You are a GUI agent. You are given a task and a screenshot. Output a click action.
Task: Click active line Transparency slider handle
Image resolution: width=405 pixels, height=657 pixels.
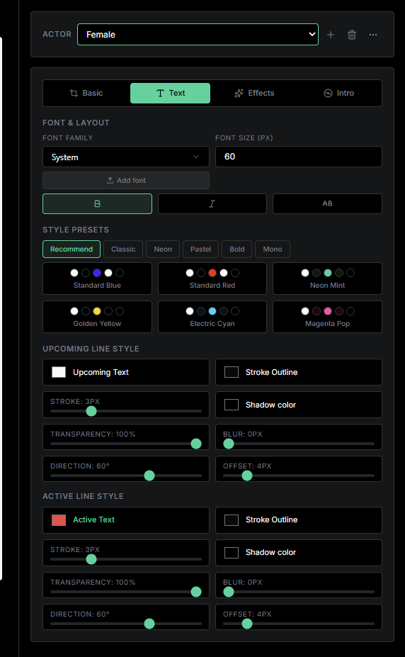coord(196,592)
